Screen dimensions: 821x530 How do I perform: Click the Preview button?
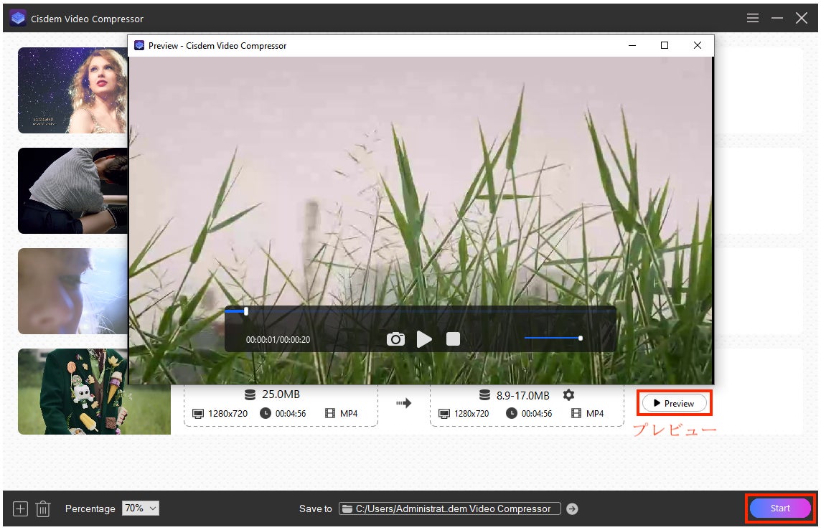675,403
